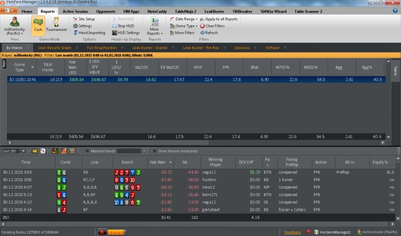The image size is (401, 236).
Task: Open Settings in Options group
Action: point(82,26)
